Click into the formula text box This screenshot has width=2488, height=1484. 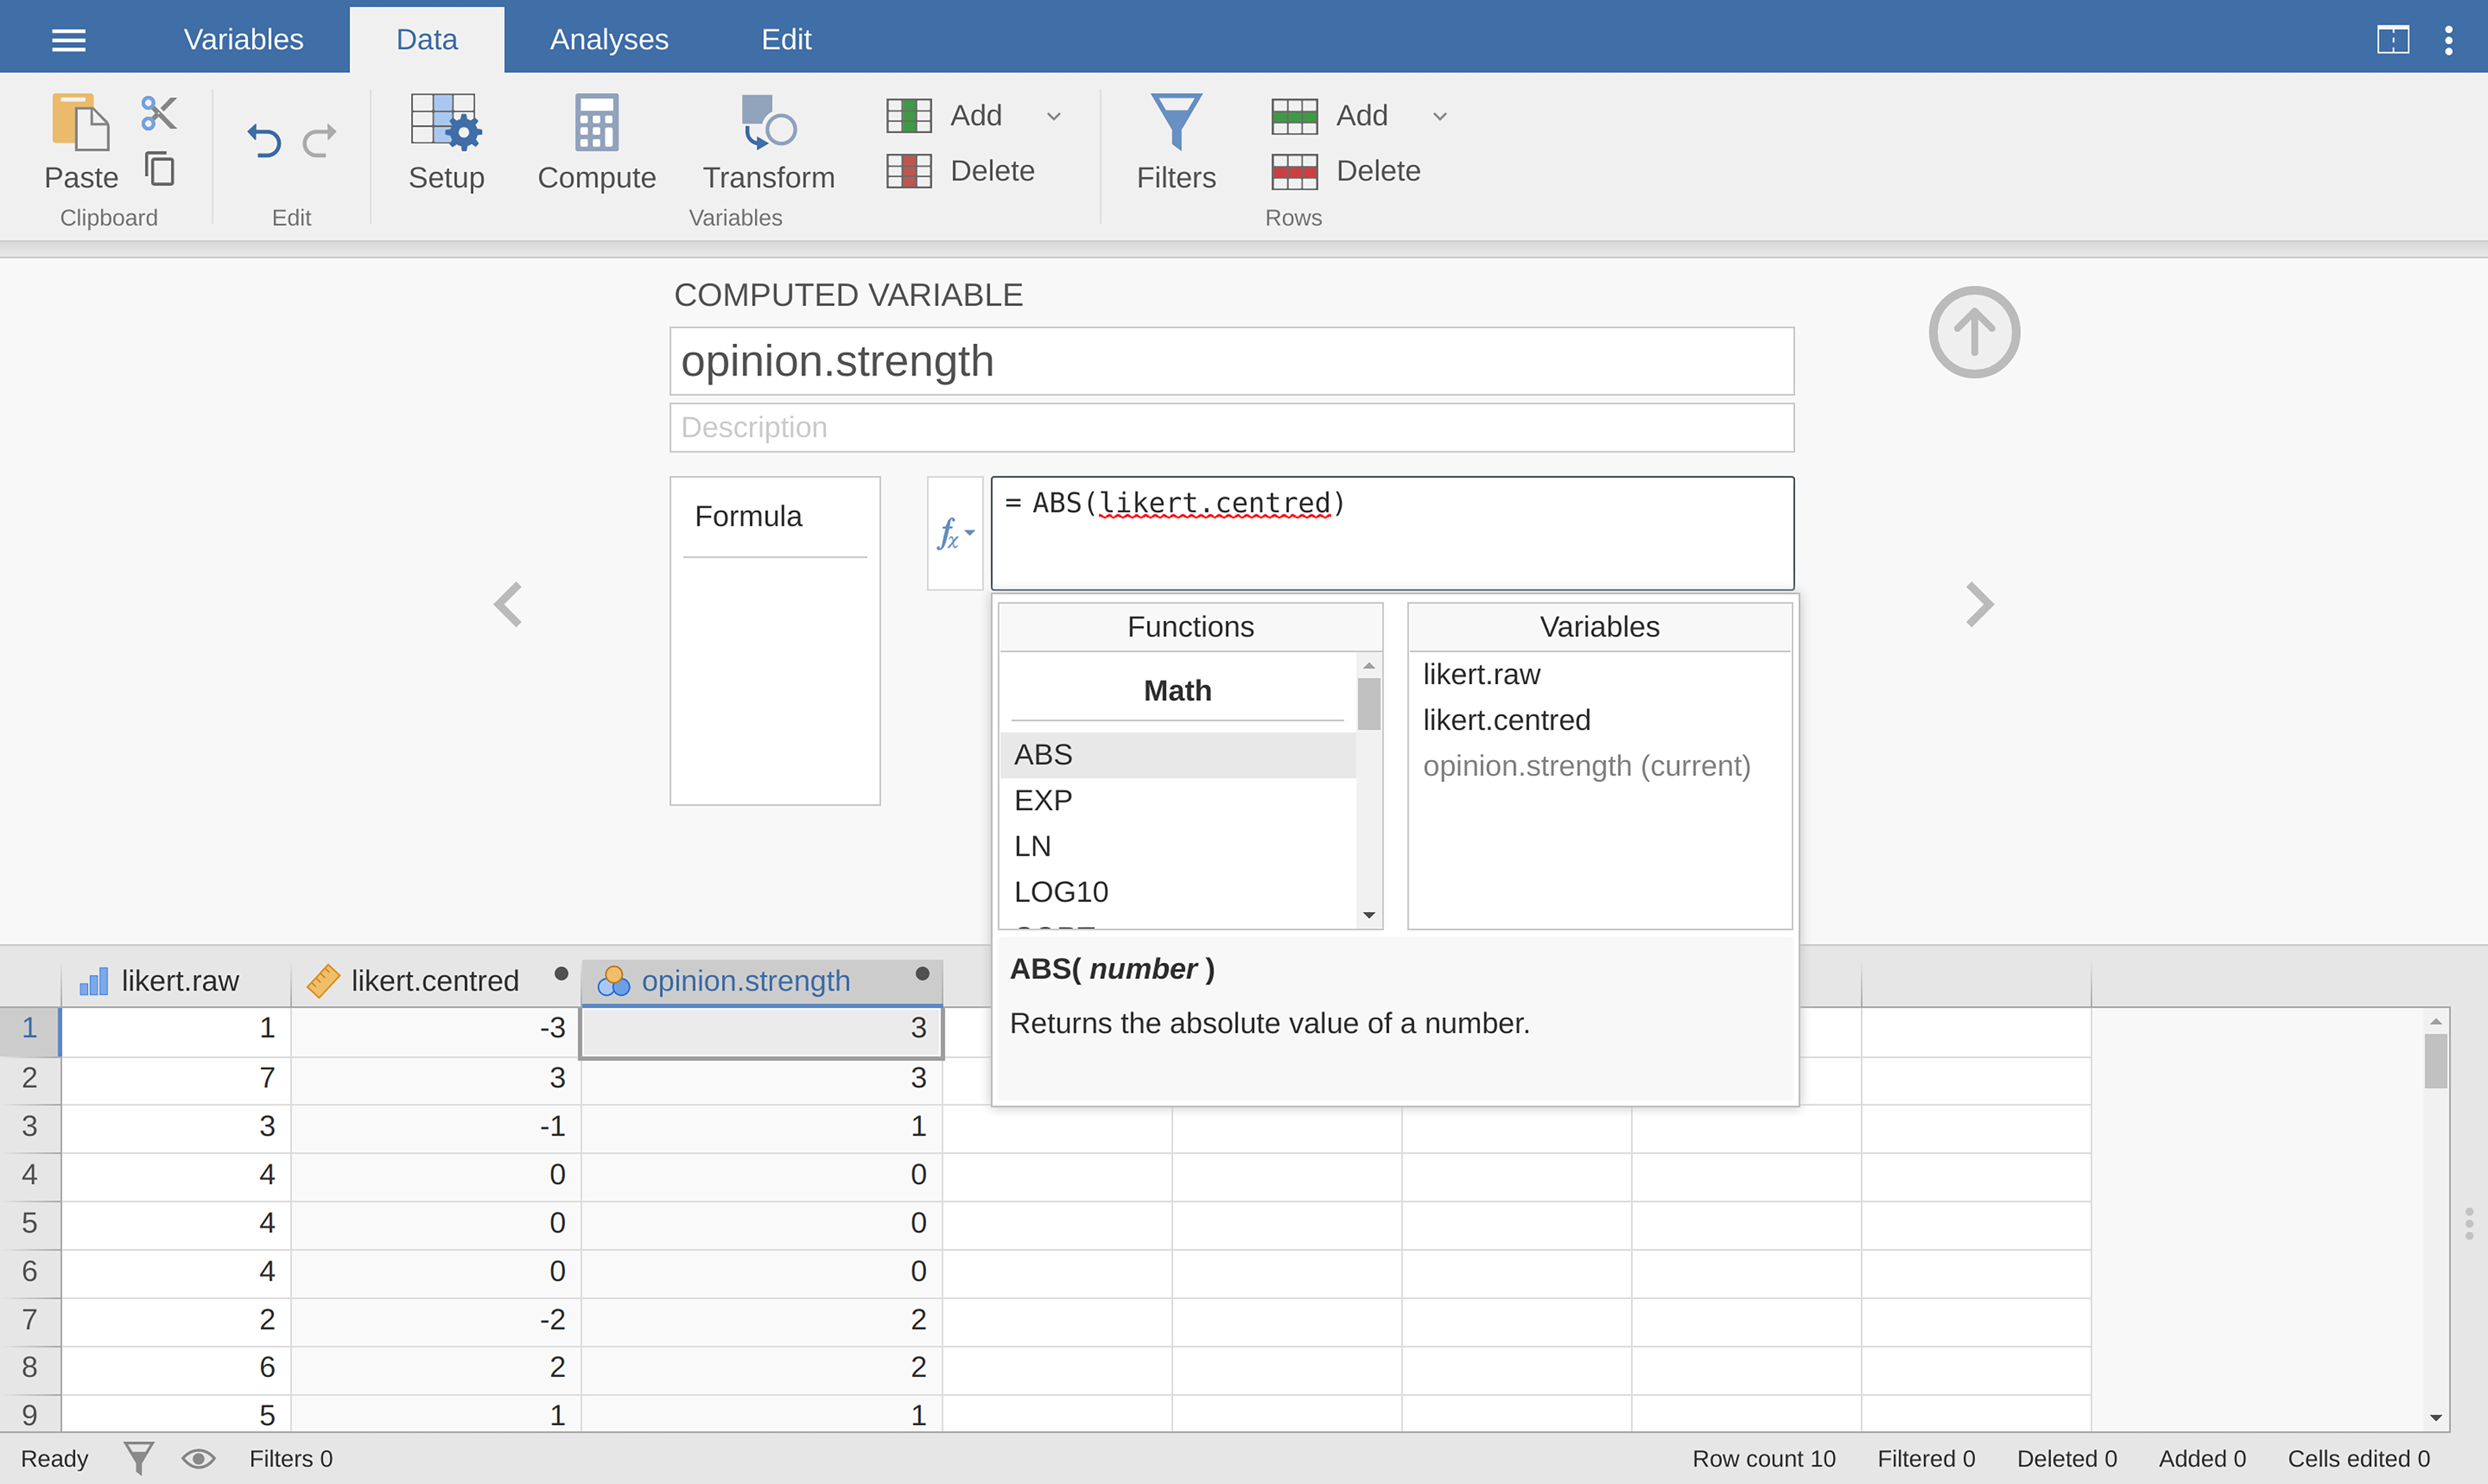click(1393, 534)
